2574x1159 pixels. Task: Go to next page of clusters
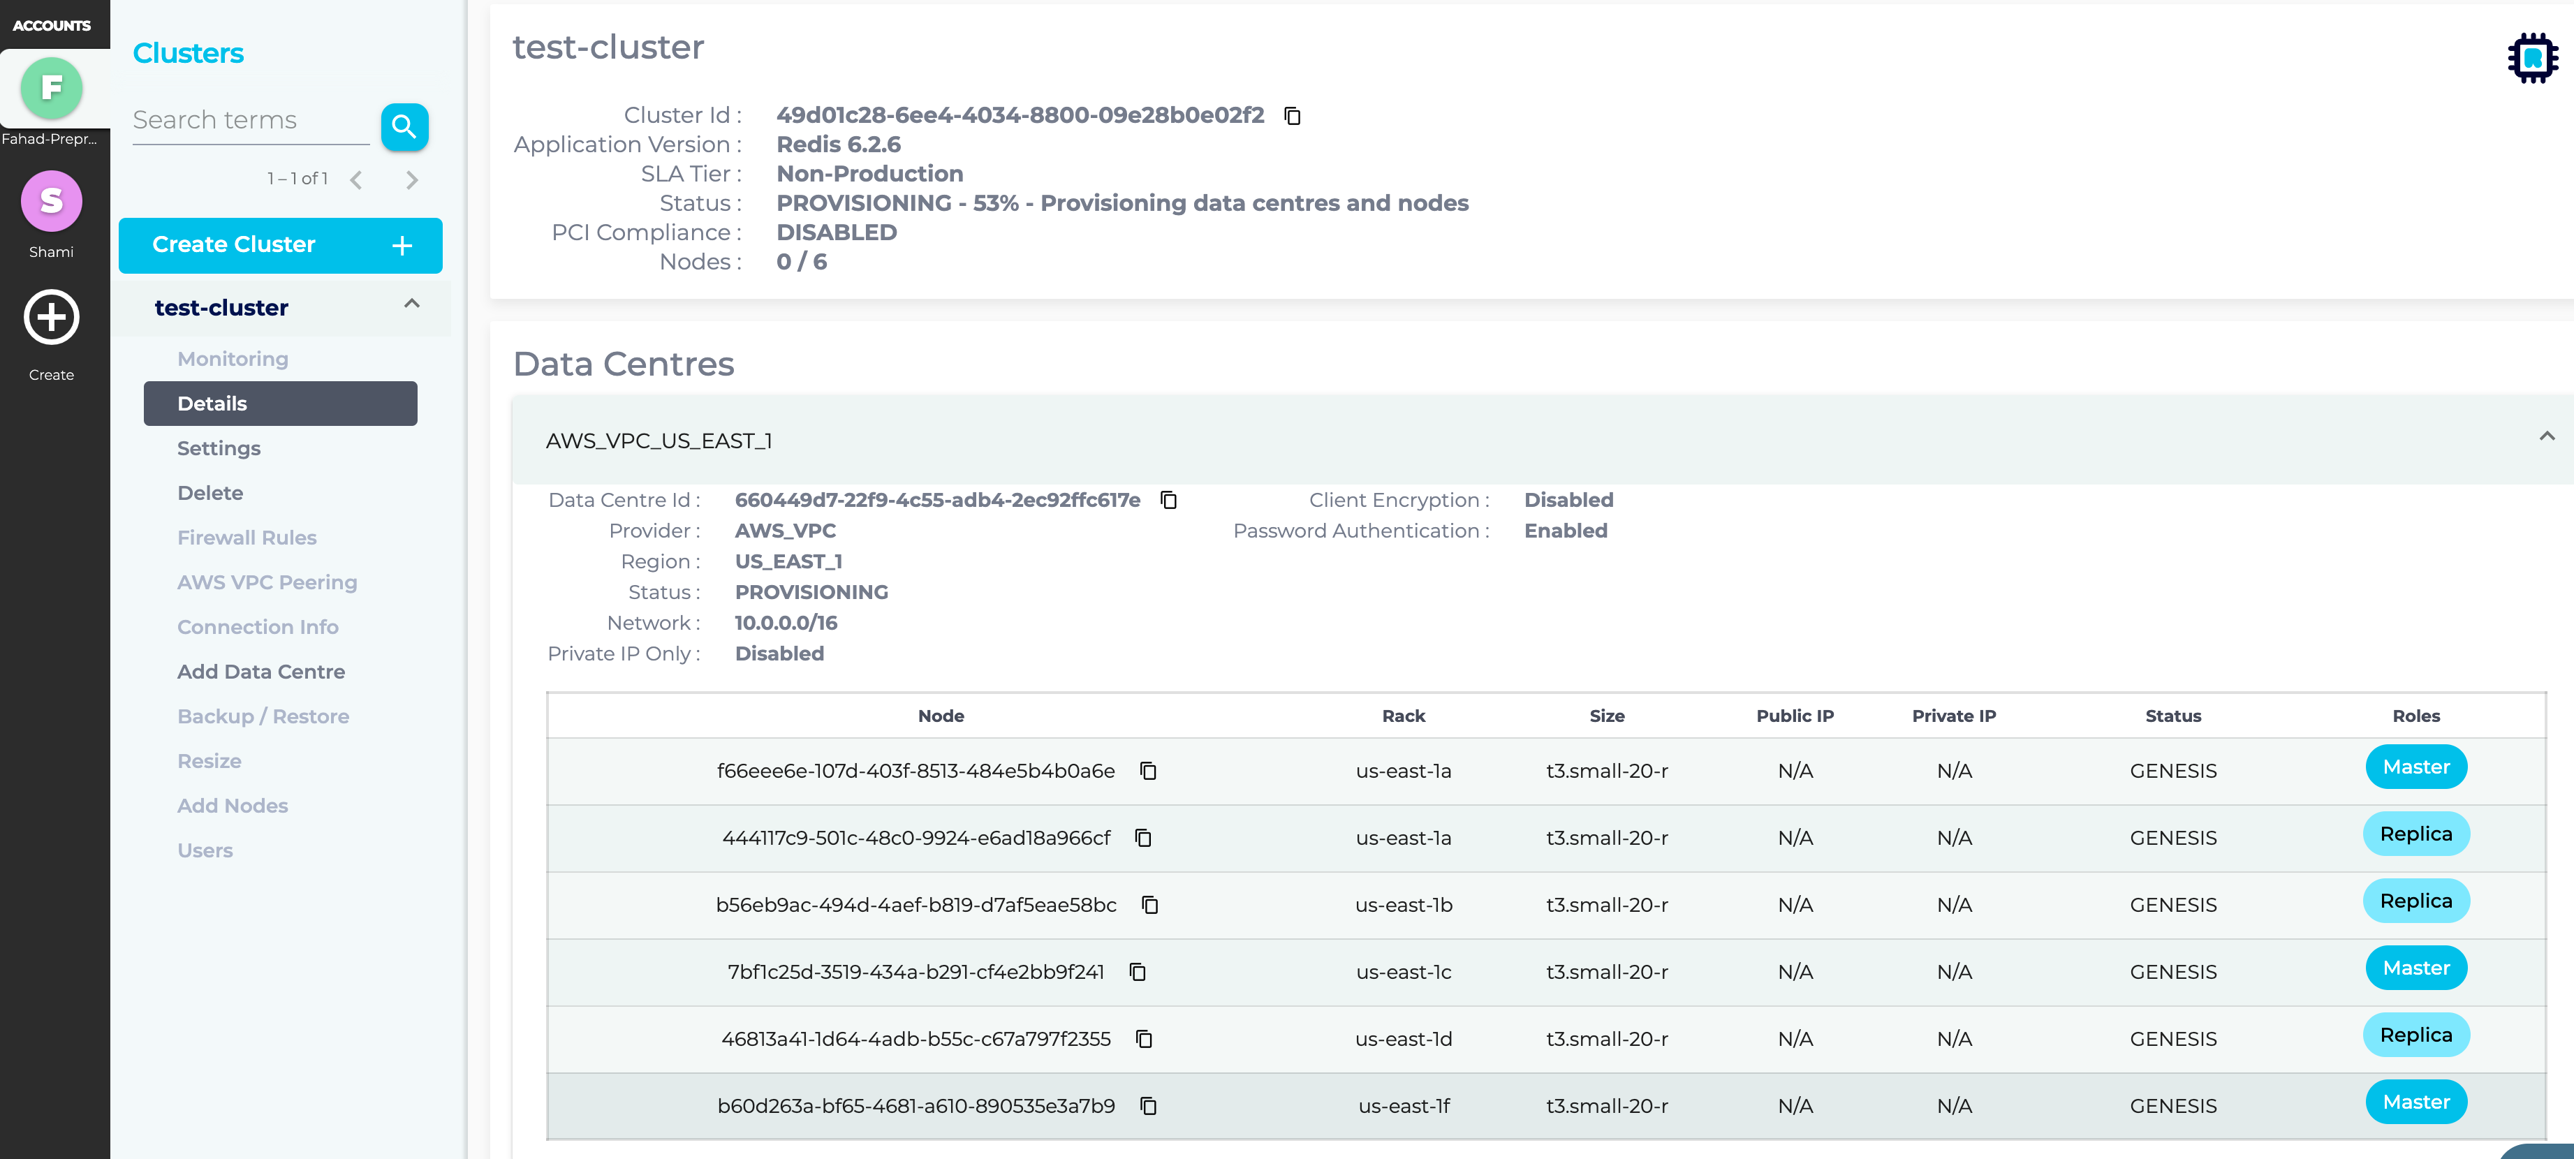(x=412, y=180)
